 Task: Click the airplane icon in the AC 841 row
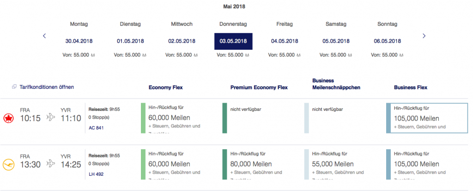51,118
